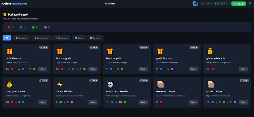Image resolution: width=254 pixels, height=117 pixels.
Task: Click 'High chance of rare rewards' description
Action: pos(218,96)
